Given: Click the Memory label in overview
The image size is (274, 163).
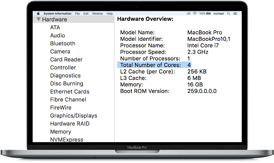Looking at the screenshot, I should pyautogui.click(x=132, y=85).
